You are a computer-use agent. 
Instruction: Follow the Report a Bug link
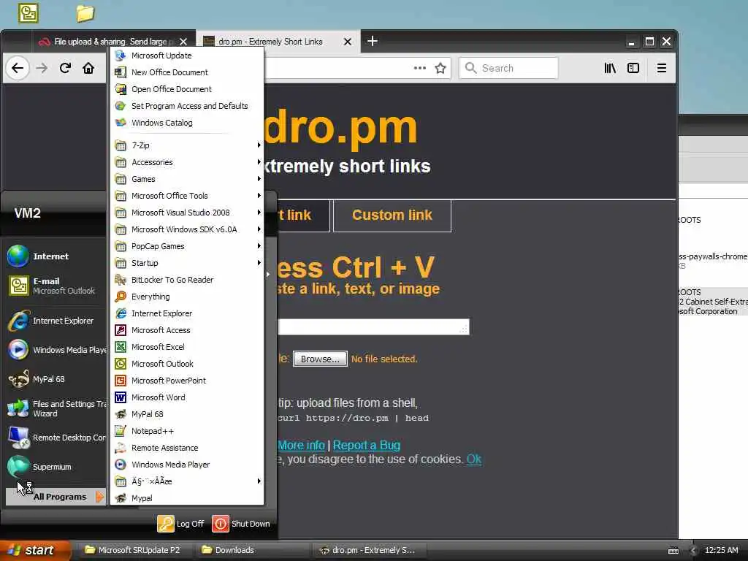(x=367, y=445)
